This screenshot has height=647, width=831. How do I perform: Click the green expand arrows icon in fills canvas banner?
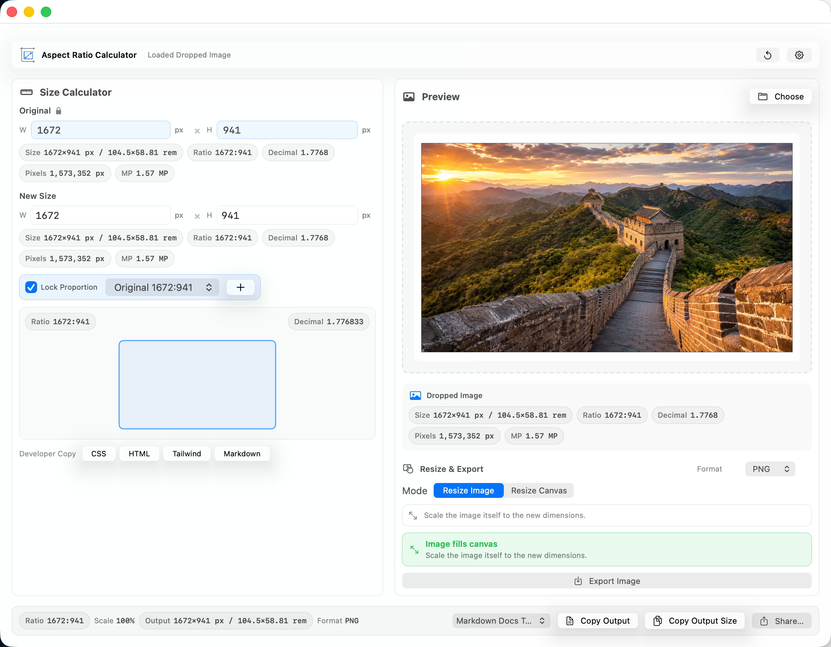[414, 549]
